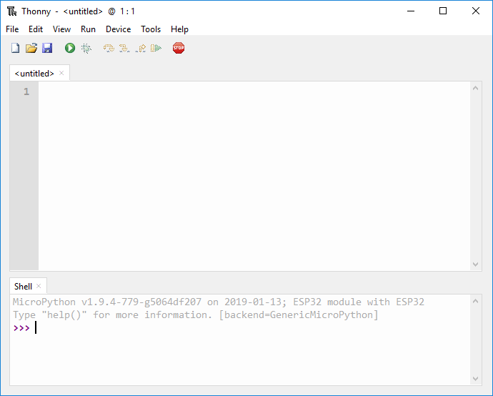Save the script with the floppy disk icon
493x396 pixels.
[47, 48]
